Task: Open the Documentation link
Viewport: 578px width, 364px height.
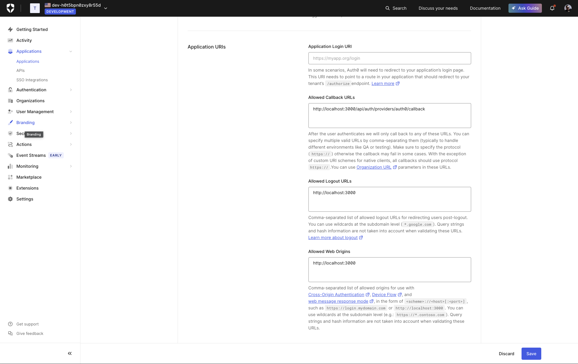Action: tap(485, 8)
